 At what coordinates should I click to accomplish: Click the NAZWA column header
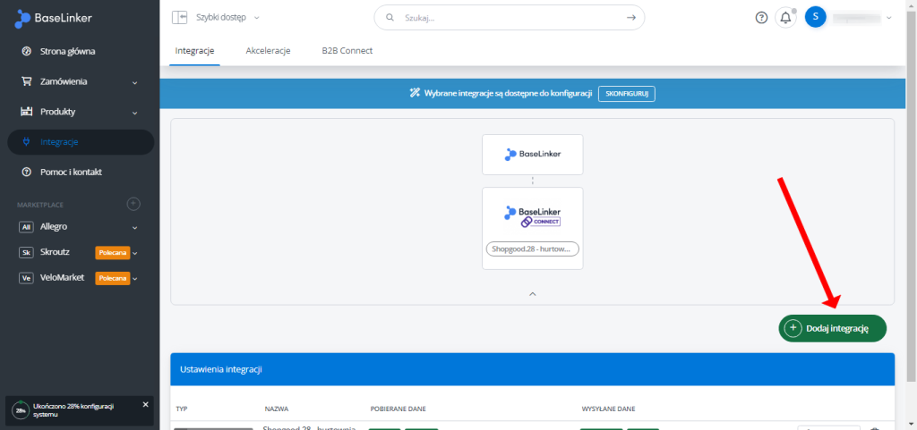(277, 409)
